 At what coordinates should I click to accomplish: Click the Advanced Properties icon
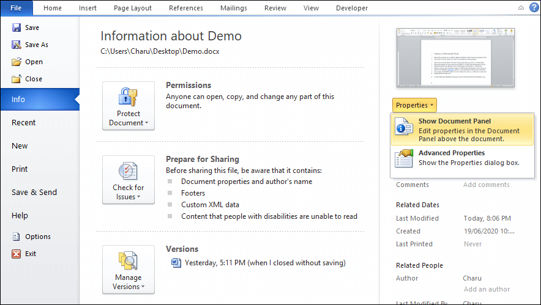404,158
